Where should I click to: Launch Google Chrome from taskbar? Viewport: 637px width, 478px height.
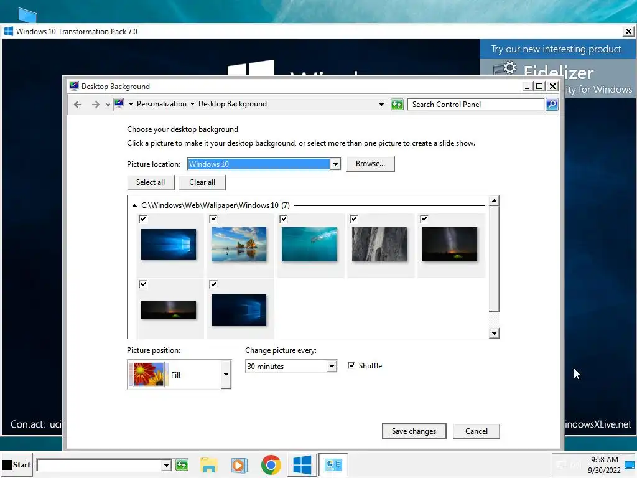pos(271,464)
